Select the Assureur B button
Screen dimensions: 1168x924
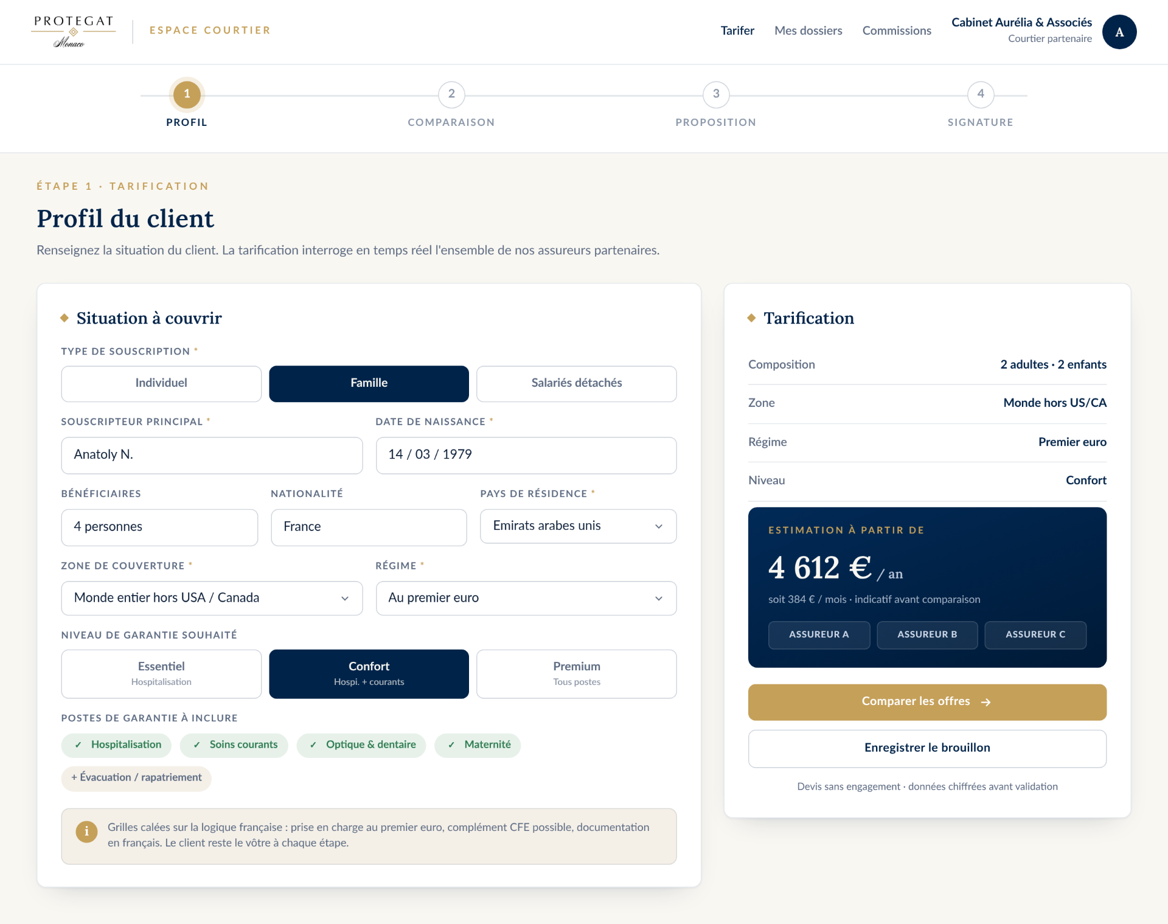pyautogui.click(x=927, y=635)
